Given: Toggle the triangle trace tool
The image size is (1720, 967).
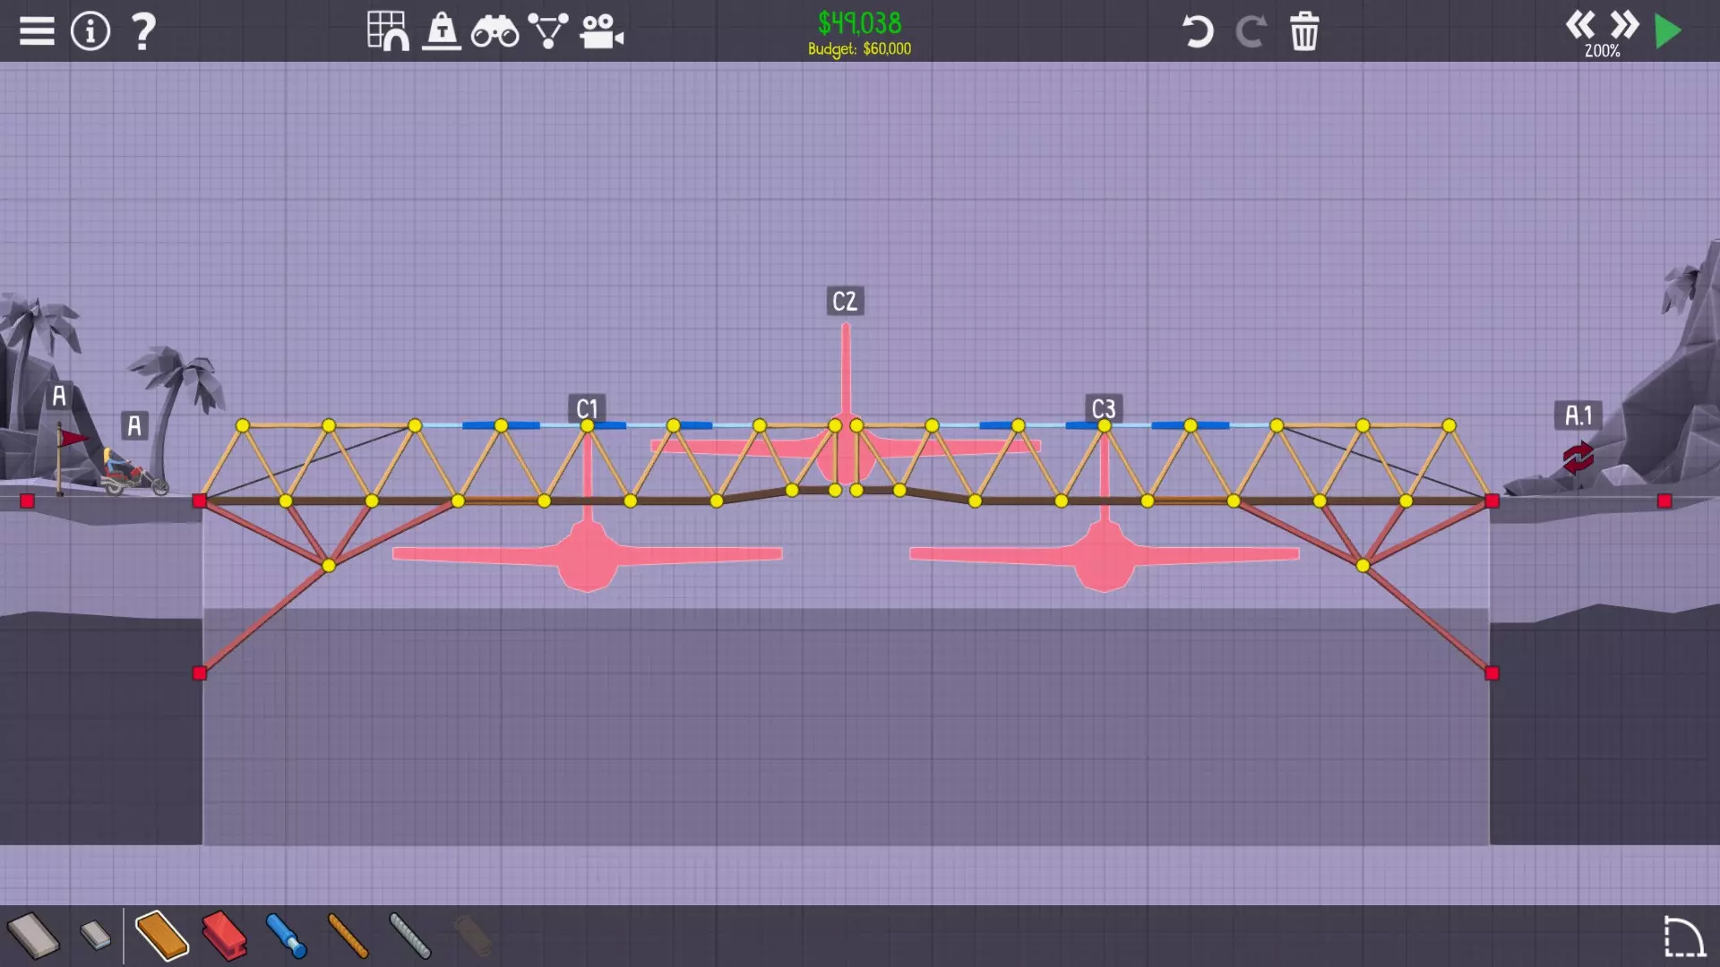Looking at the screenshot, I should click(547, 31).
